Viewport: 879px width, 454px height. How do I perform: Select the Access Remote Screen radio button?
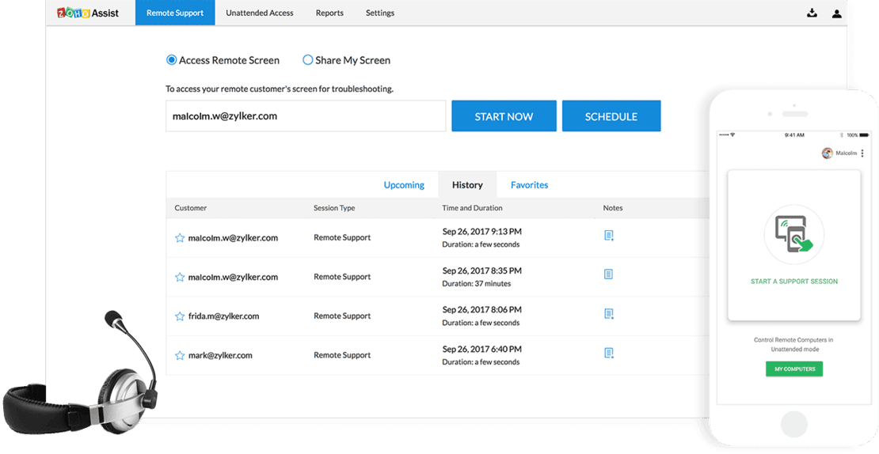tap(172, 60)
